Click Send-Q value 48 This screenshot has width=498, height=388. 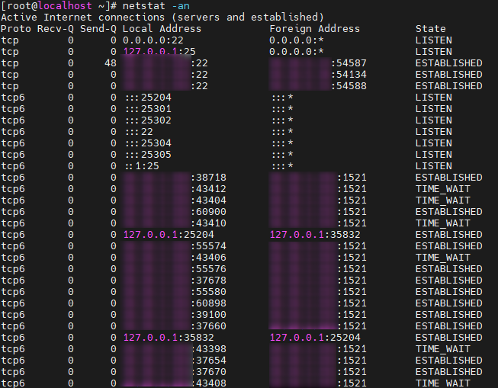tap(111, 63)
